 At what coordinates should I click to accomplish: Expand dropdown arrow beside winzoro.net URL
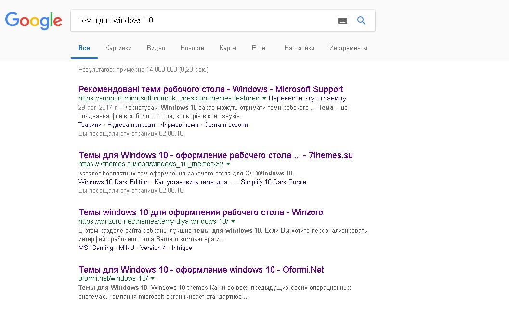click(233, 222)
